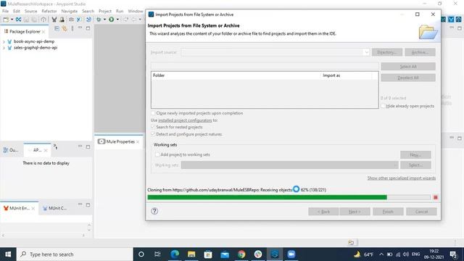Open the Working sets combo box
Screen dimensions: 464x261
[x=290, y=165]
